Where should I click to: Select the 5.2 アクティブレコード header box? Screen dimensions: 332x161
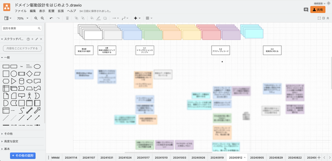(221, 50)
